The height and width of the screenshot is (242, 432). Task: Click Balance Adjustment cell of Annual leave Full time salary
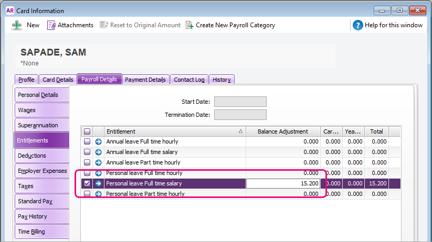(283, 152)
